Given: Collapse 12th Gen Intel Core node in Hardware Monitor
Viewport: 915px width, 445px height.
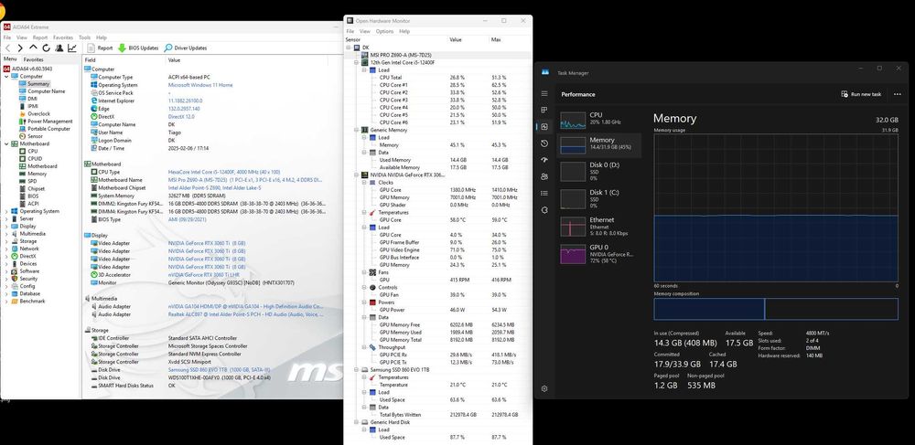Looking at the screenshot, I should point(357,62).
